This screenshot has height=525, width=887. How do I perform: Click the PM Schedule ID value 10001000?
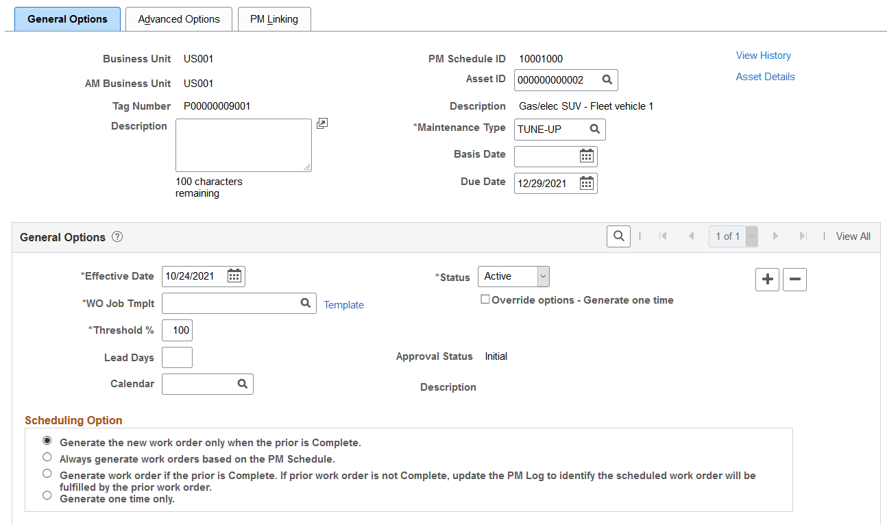541,59
